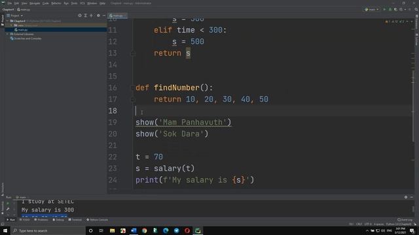
Task: Open the Run tool window button
Action: pyautogui.click(x=10, y=220)
